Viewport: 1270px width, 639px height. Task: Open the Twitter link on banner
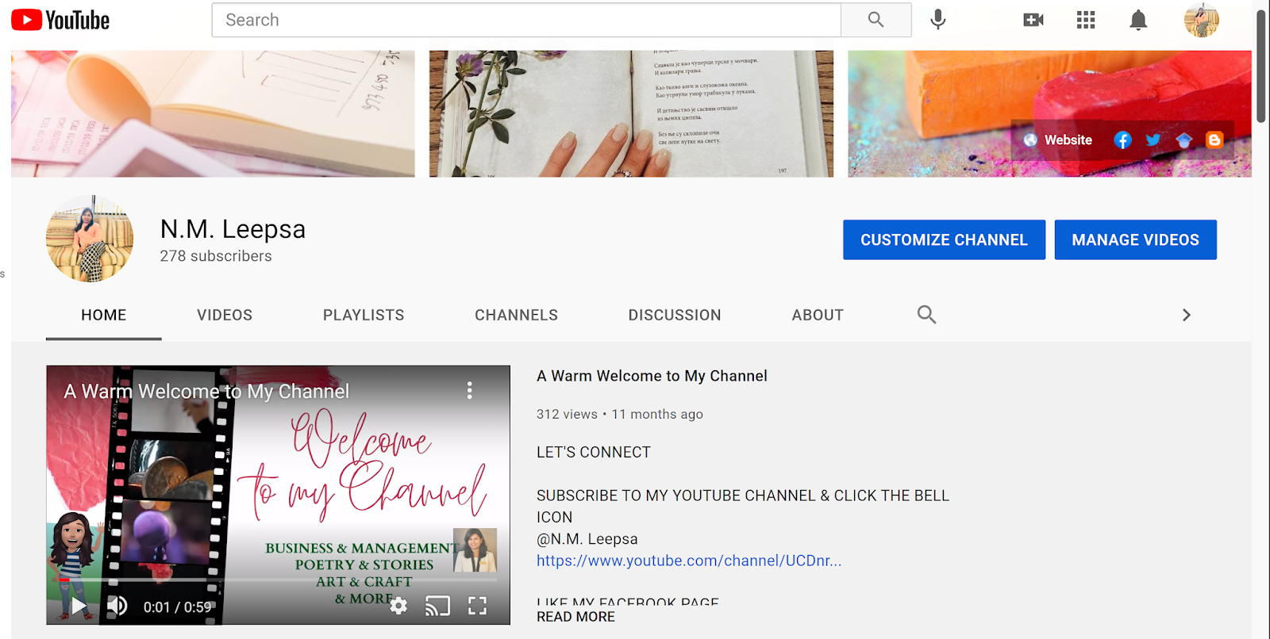pos(1153,140)
